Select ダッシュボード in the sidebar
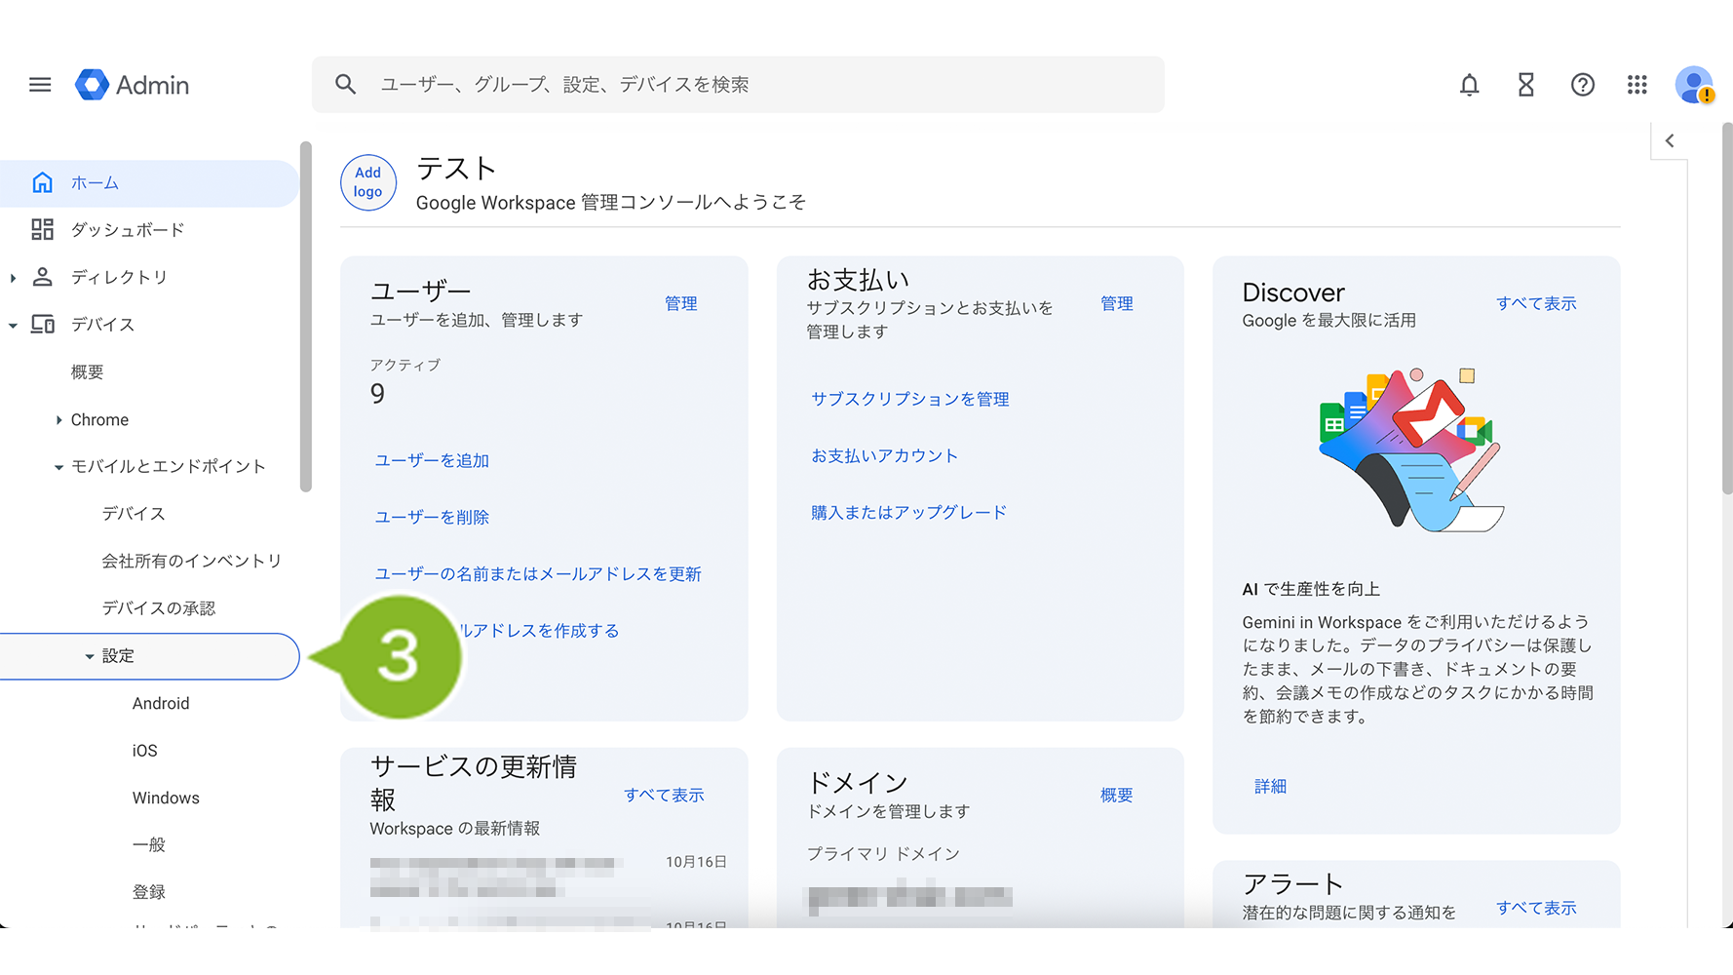Image resolution: width=1733 pixels, height=975 pixels. tap(127, 230)
